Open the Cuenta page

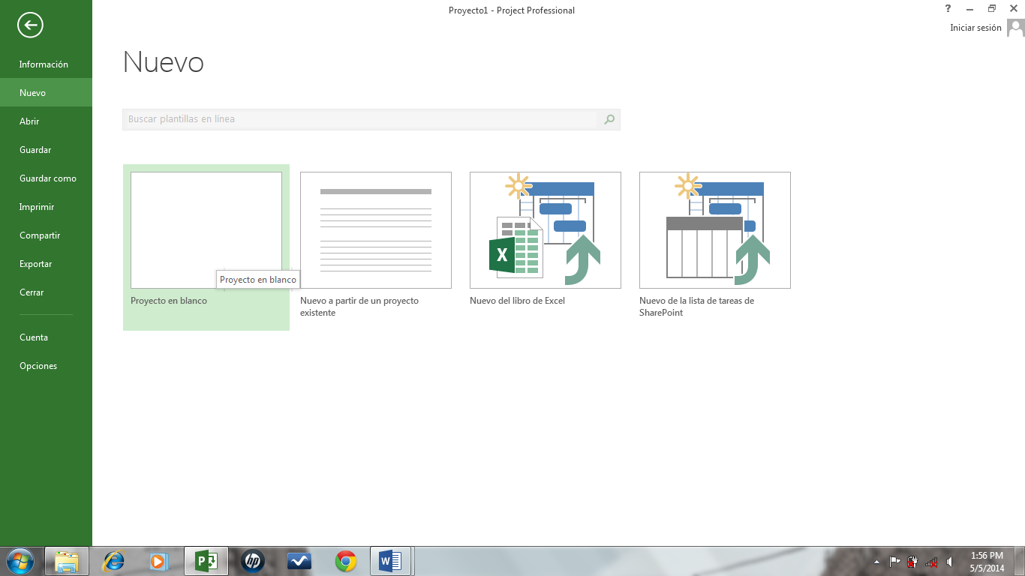(x=46, y=337)
